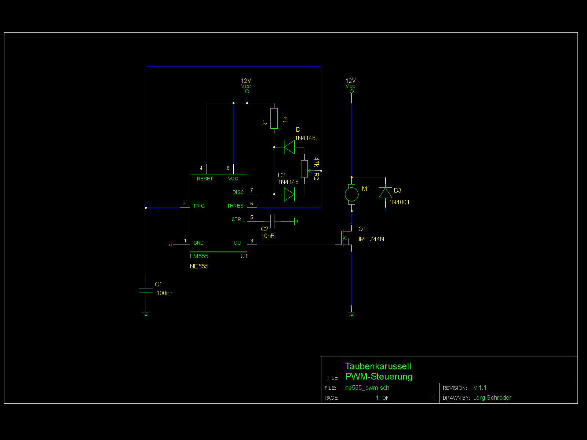Click the D3 1N4001 flyback diode symbol
The width and height of the screenshot is (587, 440).
pos(385,193)
